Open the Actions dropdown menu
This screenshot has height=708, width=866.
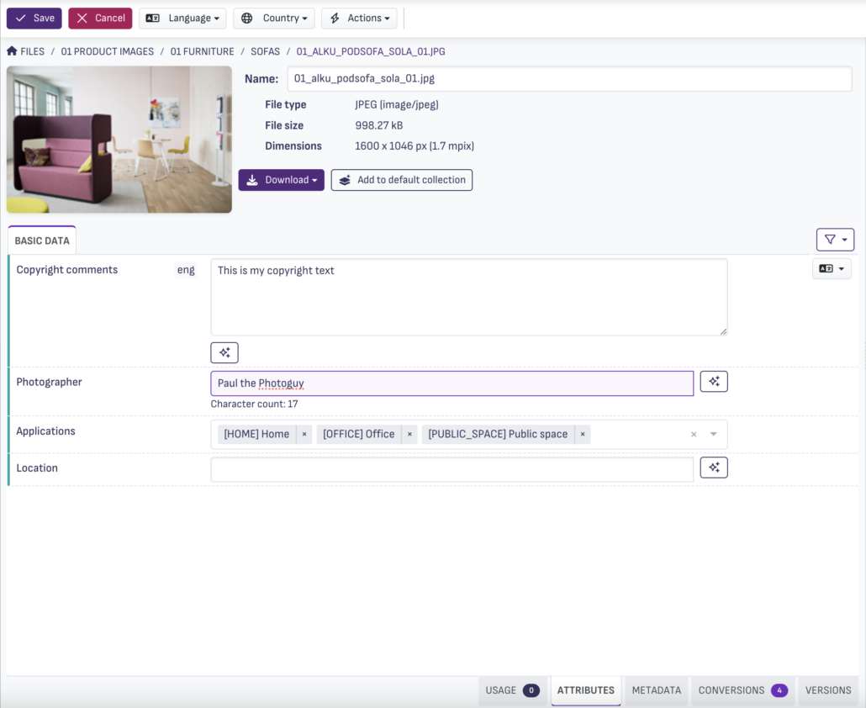coord(360,18)
